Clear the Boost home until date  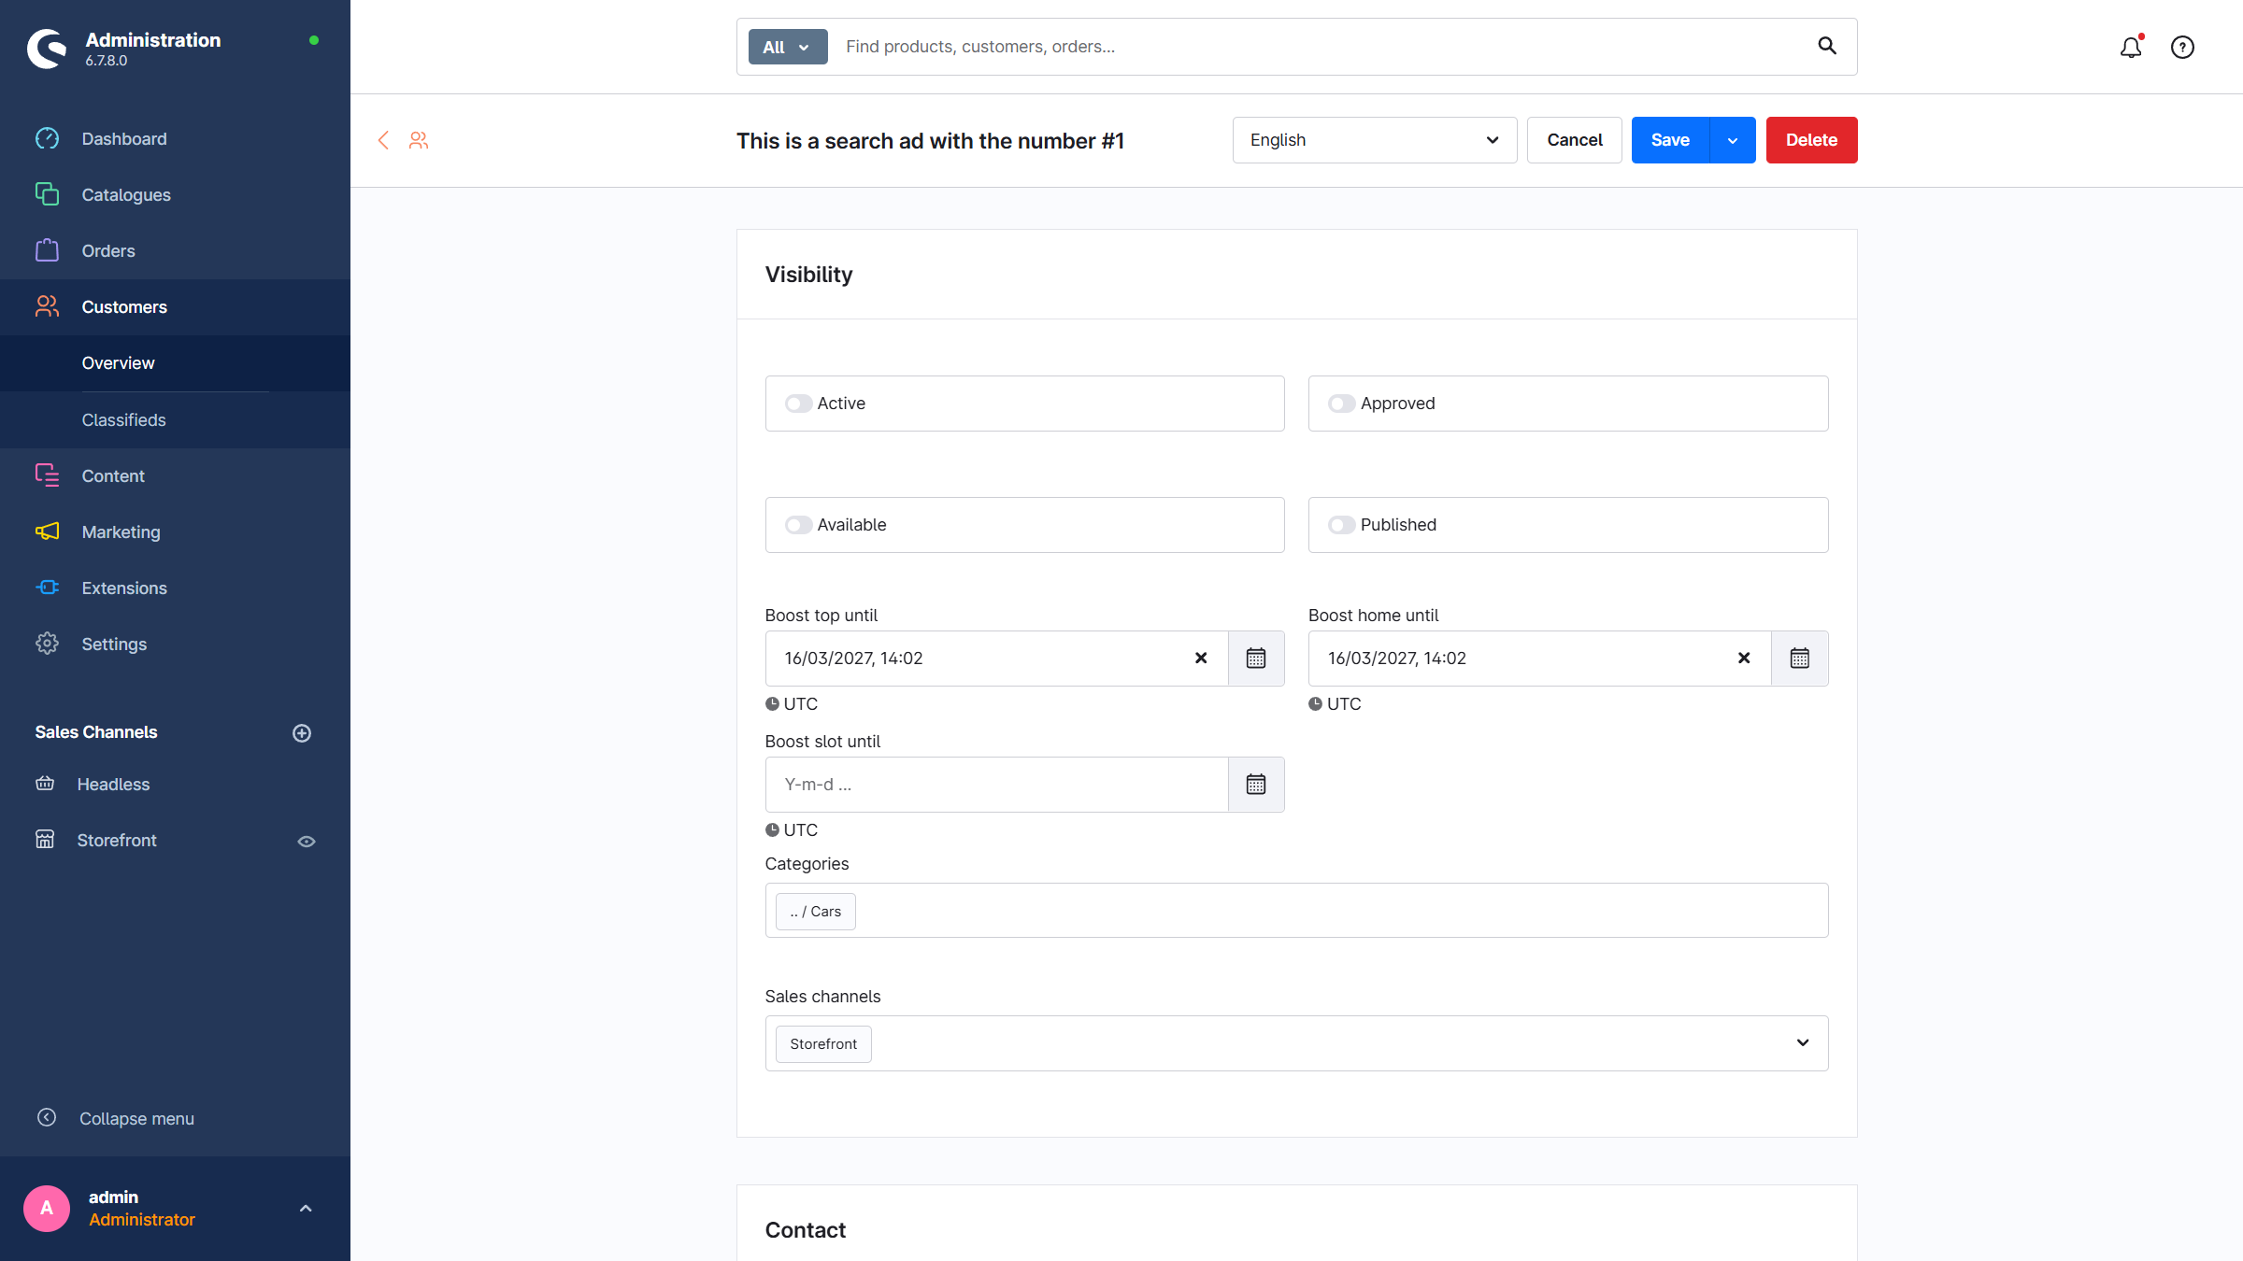click(x=1743, y=659)
